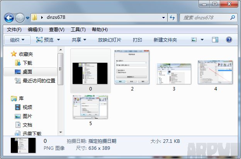
Task: Open the 共享 dropdown
Action: 79,40
